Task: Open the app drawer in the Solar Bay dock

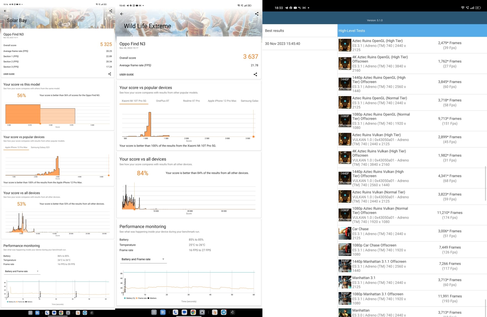Action: tap(30, 313)
